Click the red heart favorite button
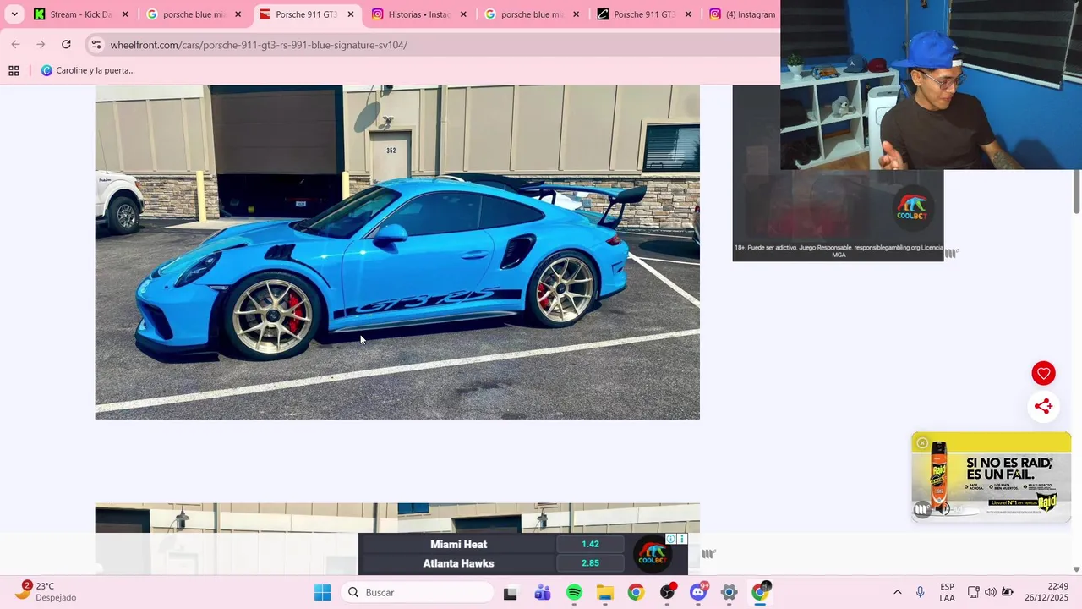This screenshot has height=609, width=1082. (x=1043, y=373)
